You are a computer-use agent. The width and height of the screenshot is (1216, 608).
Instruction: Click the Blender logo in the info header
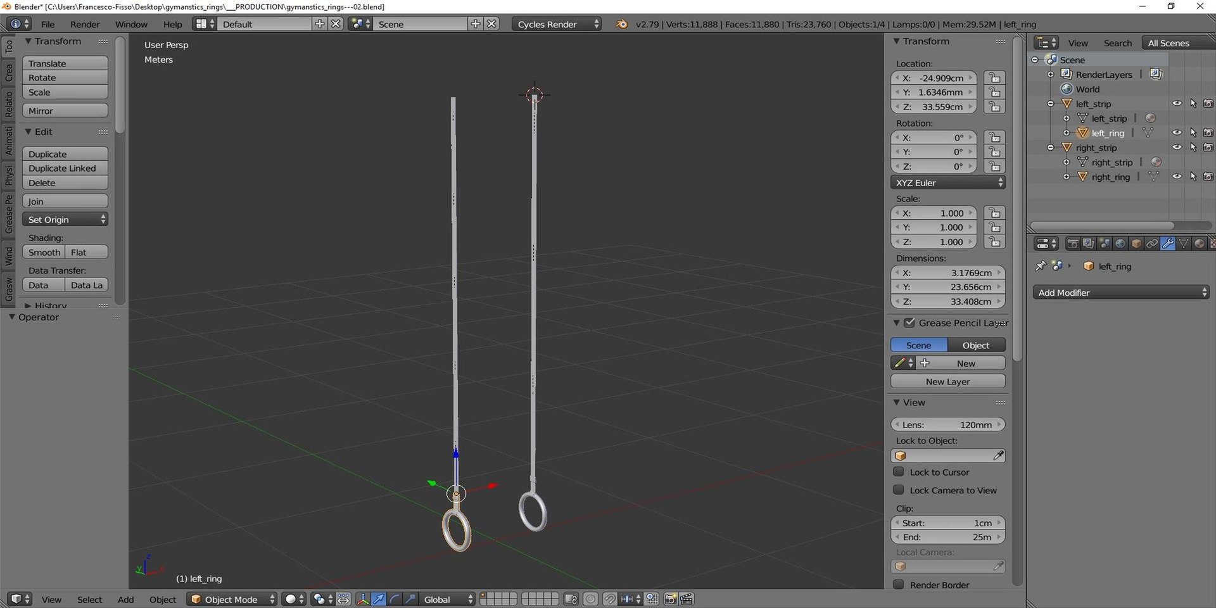(622, 24)
